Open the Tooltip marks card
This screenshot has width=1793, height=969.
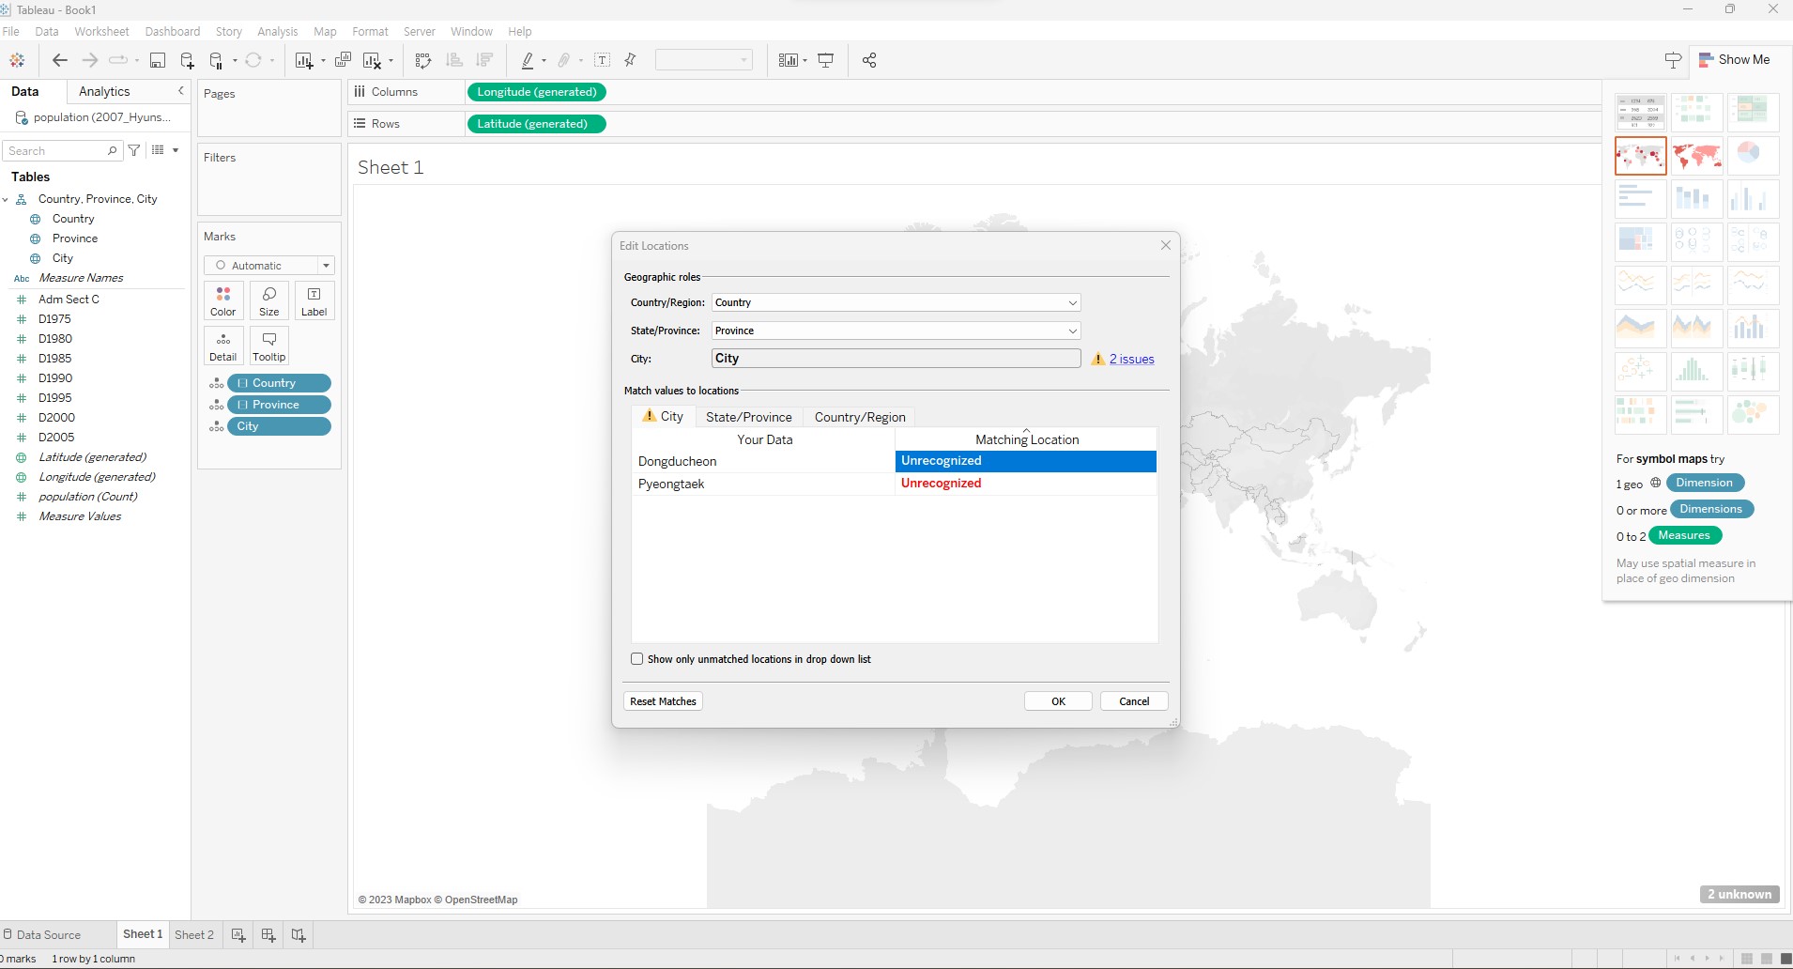click(x=268, y=346)
